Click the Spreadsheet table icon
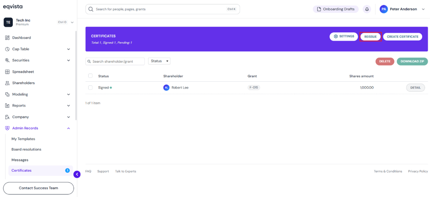The height and width of the screenshot is (197, 430). click(x=7, y=72)
